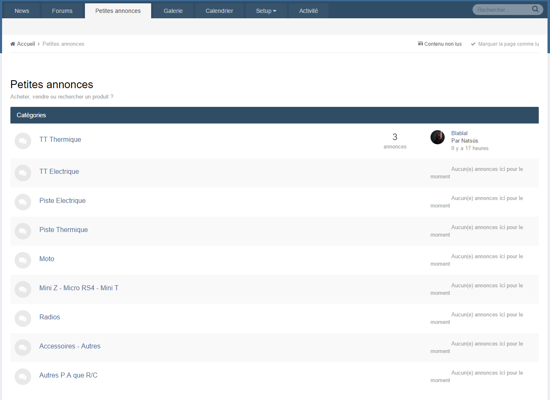The height and width of the screenshot is (400, 550).
Task: Click the home icon in breadcrumb
Action: (x=13, y=44)
